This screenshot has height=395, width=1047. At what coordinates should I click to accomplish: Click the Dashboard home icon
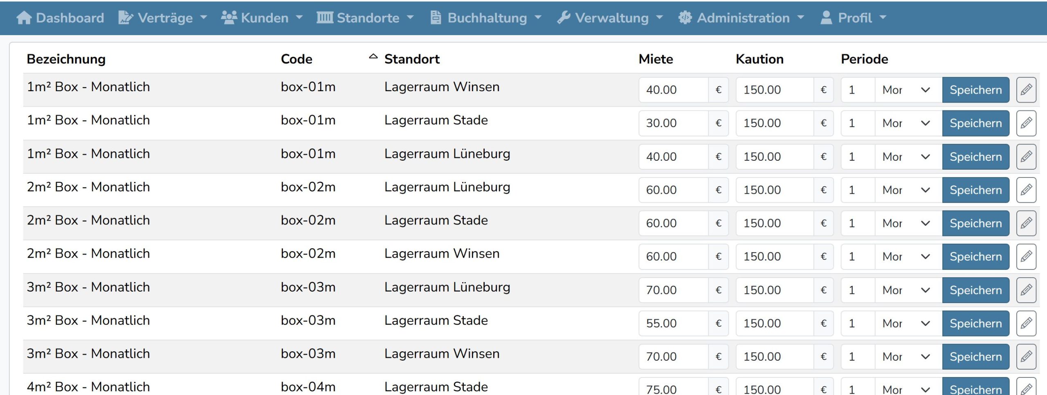[x=24, y=18]
